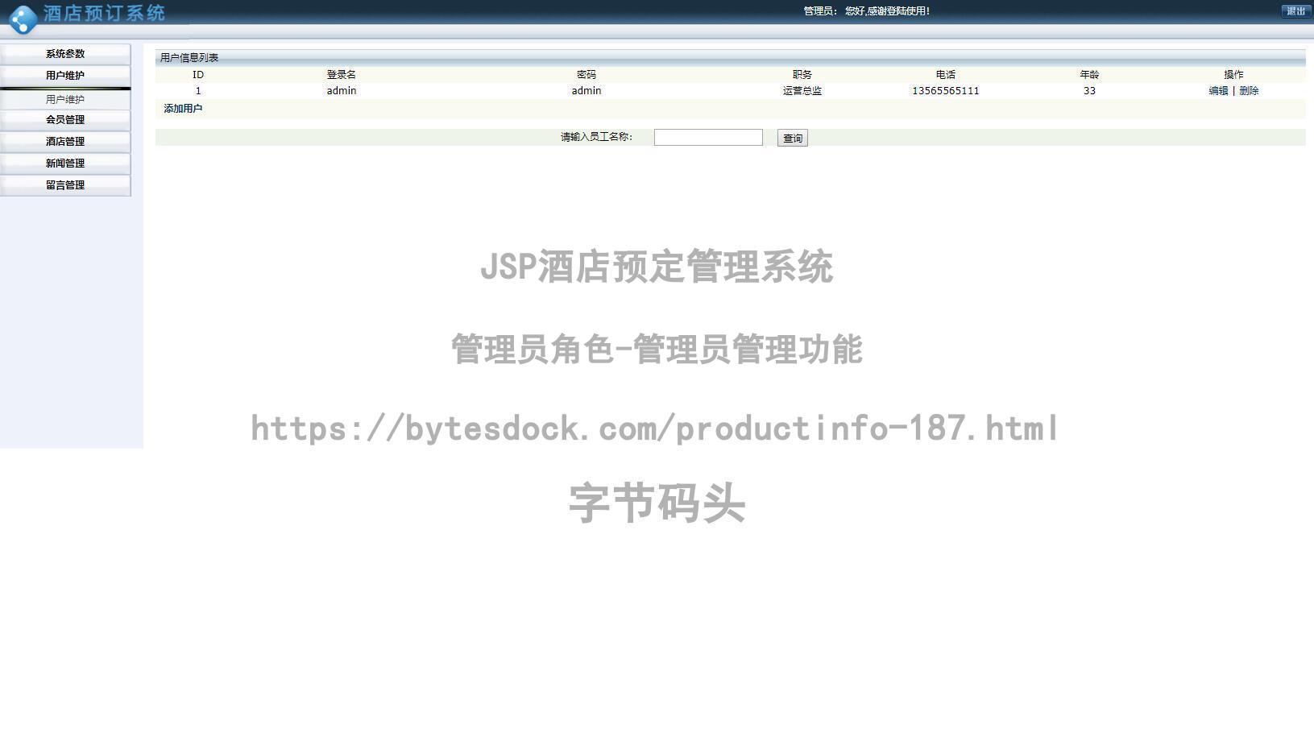Click the administrator greeting message
The height and width of the screenshot is (741, 1314).
(867, 11)
